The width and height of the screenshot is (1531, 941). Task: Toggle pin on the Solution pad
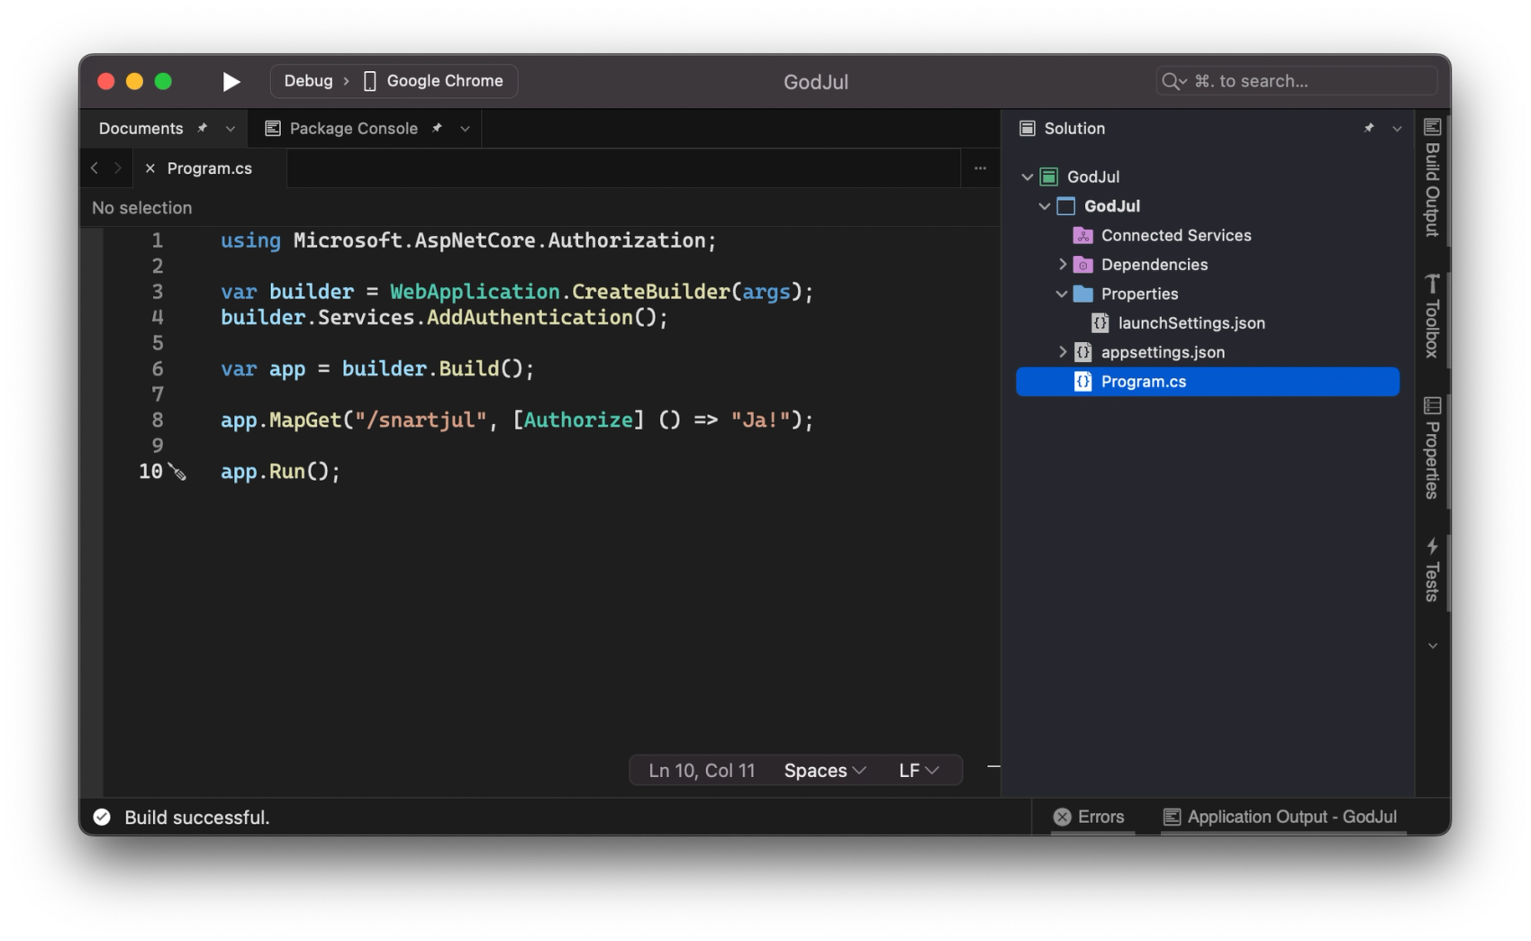coord(1369,129)
